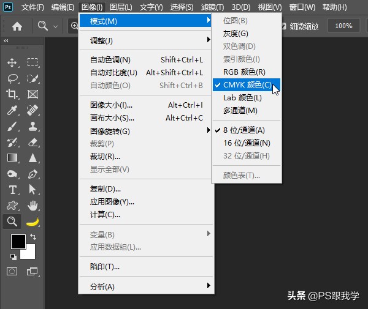Select the Path Selection arrow tool

coord(32,190)
